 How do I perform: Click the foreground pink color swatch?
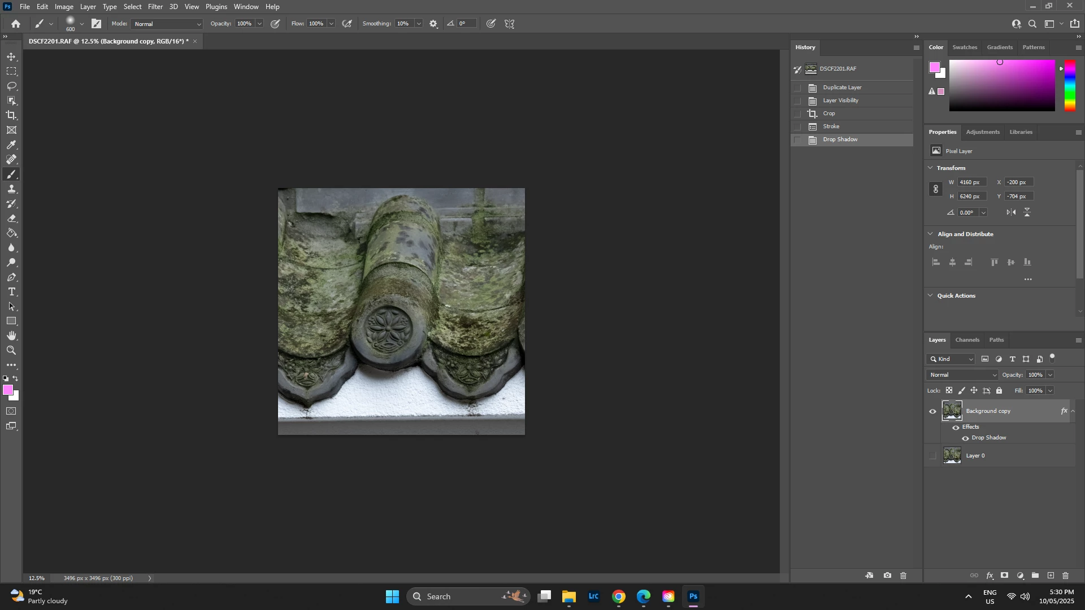coord(7,390)
